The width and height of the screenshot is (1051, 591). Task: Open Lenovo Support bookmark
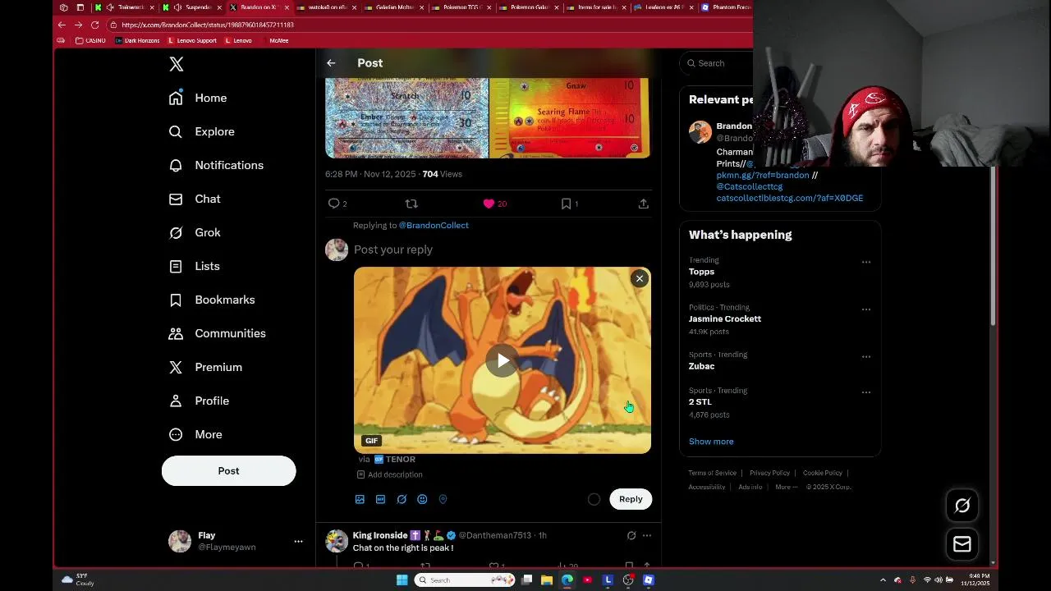pos(192,40)
